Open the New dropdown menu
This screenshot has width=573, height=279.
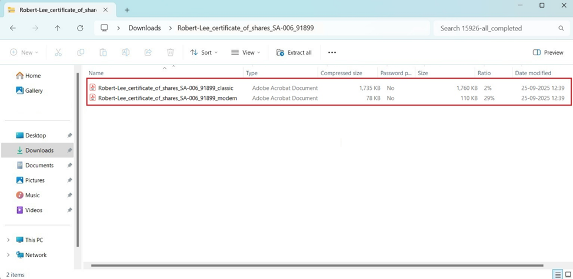tap(24, 52)
